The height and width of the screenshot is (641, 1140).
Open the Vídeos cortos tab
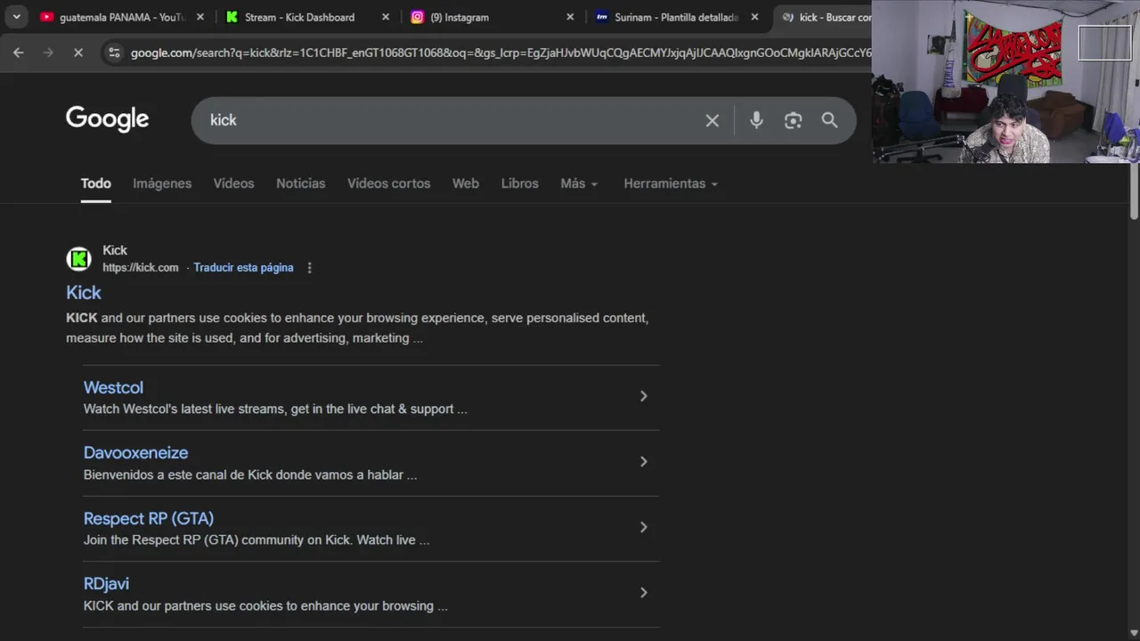pos(388,183)
